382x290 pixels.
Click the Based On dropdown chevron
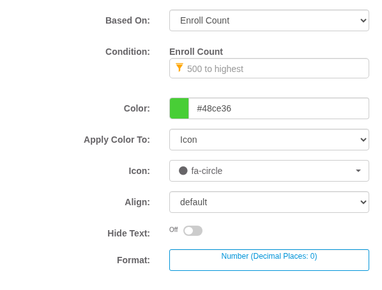(363, 20)
